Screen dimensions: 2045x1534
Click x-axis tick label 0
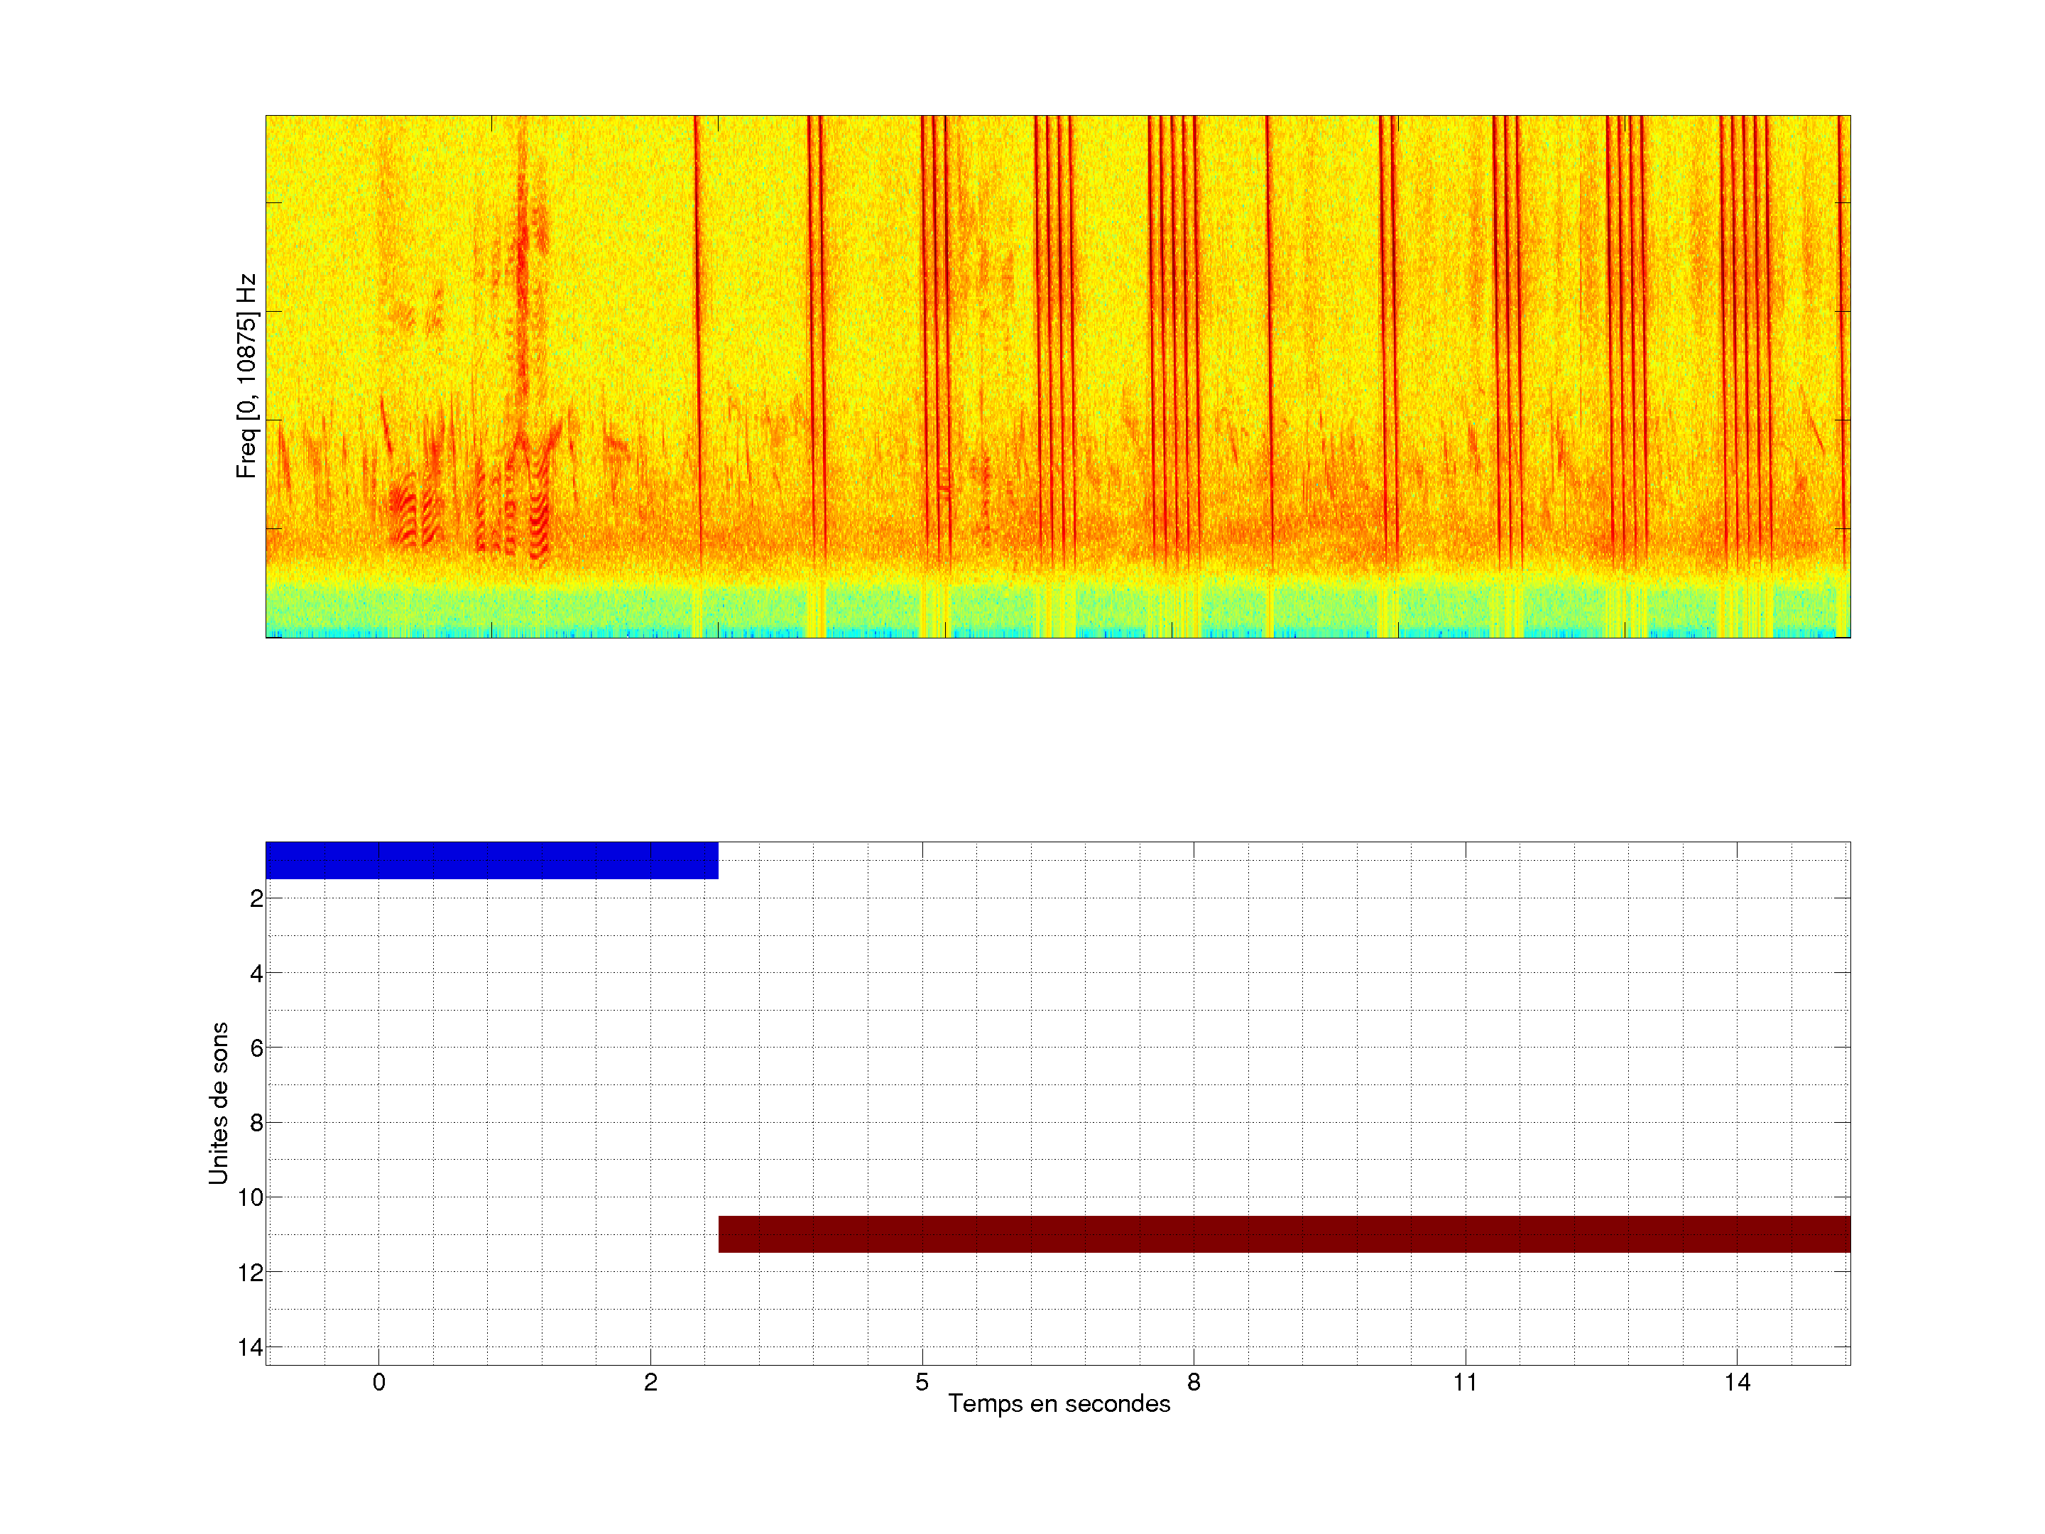[x=379, y=1382]
